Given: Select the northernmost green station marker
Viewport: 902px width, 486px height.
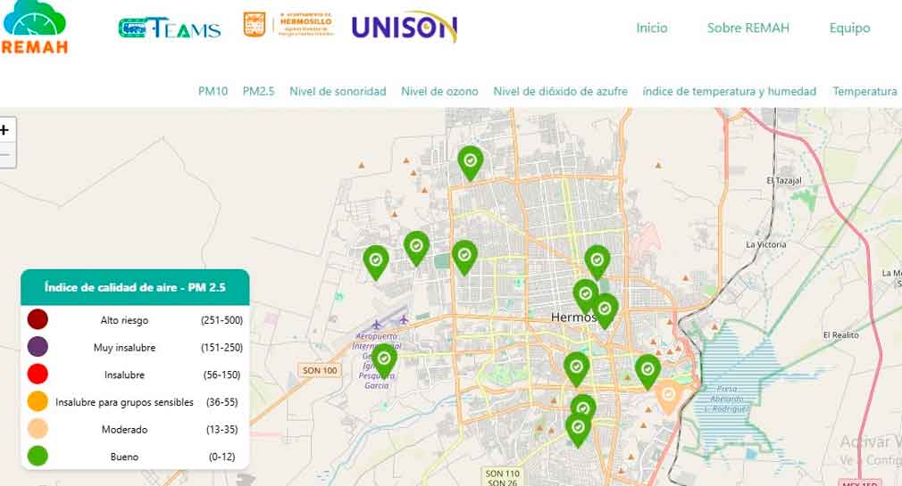Looking at the screenshot, I should click(470, 161).
